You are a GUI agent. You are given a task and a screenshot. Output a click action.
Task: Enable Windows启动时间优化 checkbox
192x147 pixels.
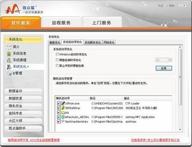57,54
